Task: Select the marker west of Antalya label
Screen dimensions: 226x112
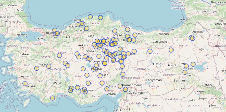Action: point(53,98)
